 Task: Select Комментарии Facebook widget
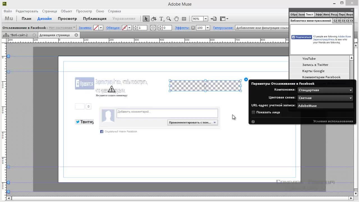319,77
